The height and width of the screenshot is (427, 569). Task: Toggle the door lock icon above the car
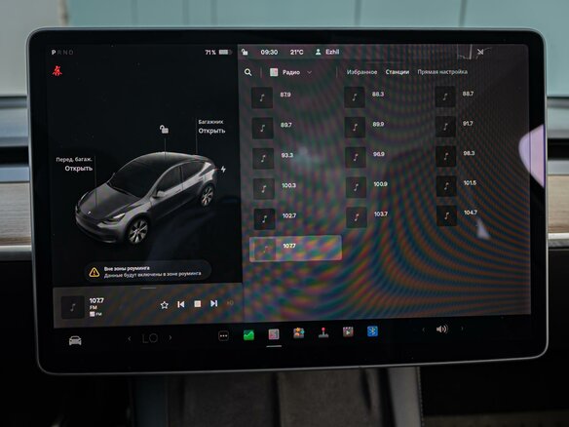pyautogui.click(x=164, y=129)
